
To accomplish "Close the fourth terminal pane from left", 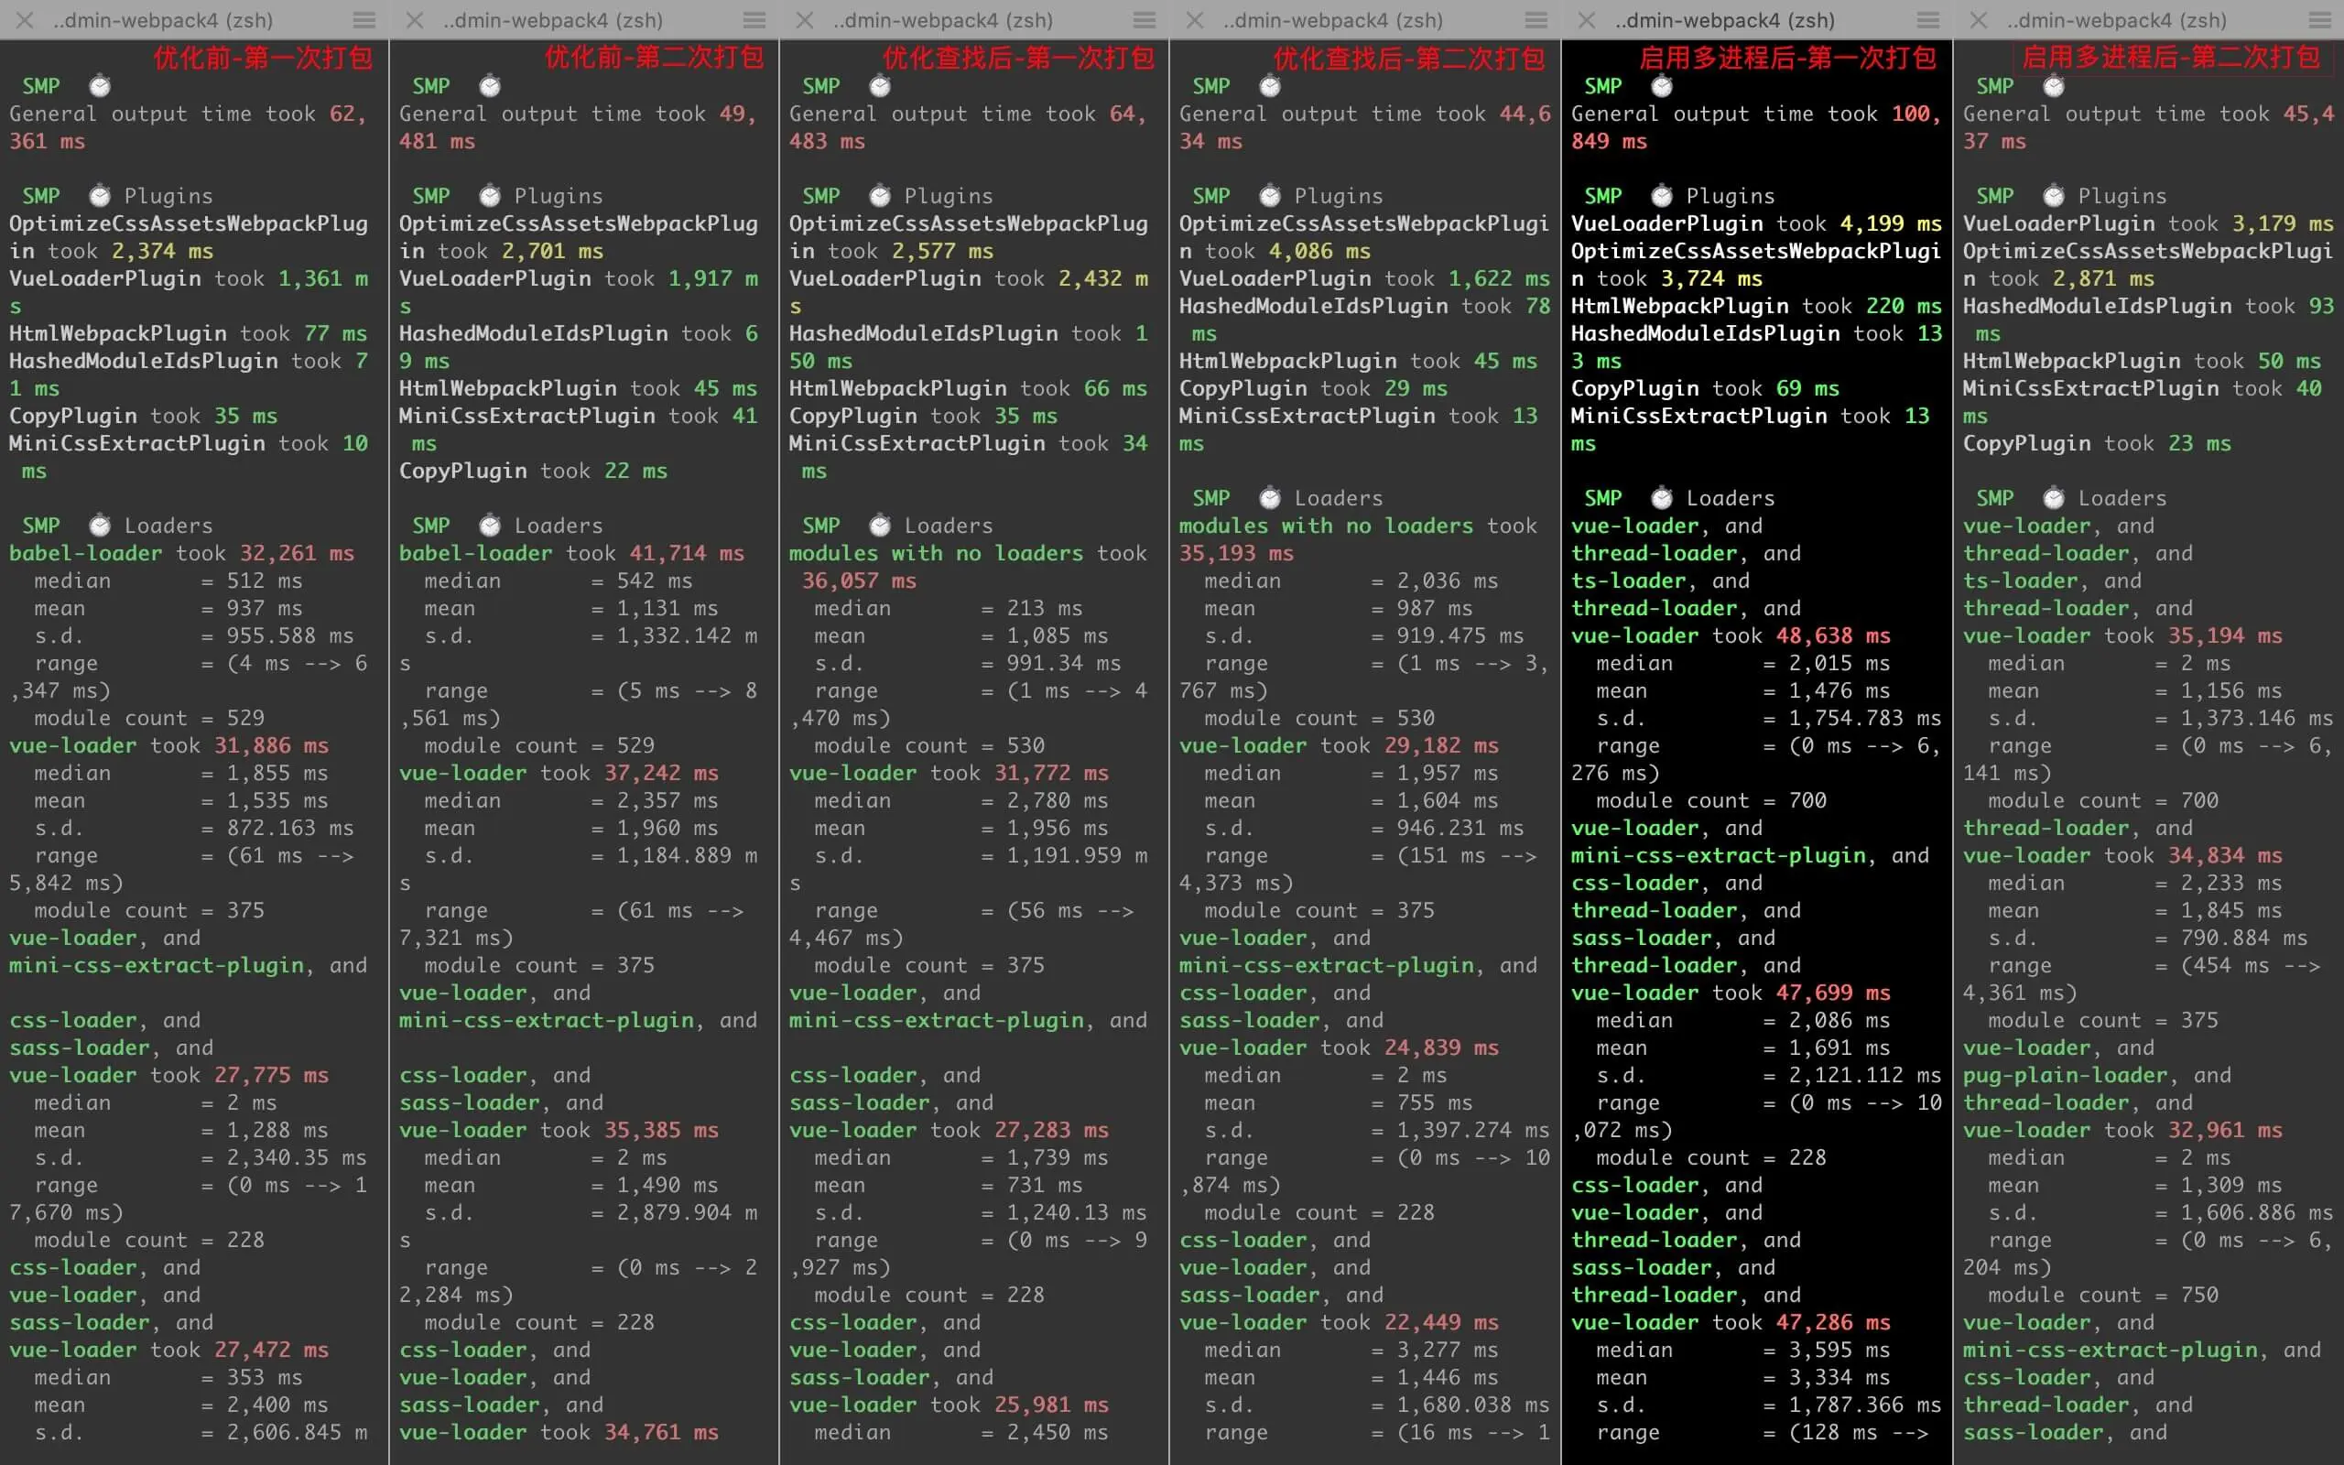I will tap(1195, 19).
